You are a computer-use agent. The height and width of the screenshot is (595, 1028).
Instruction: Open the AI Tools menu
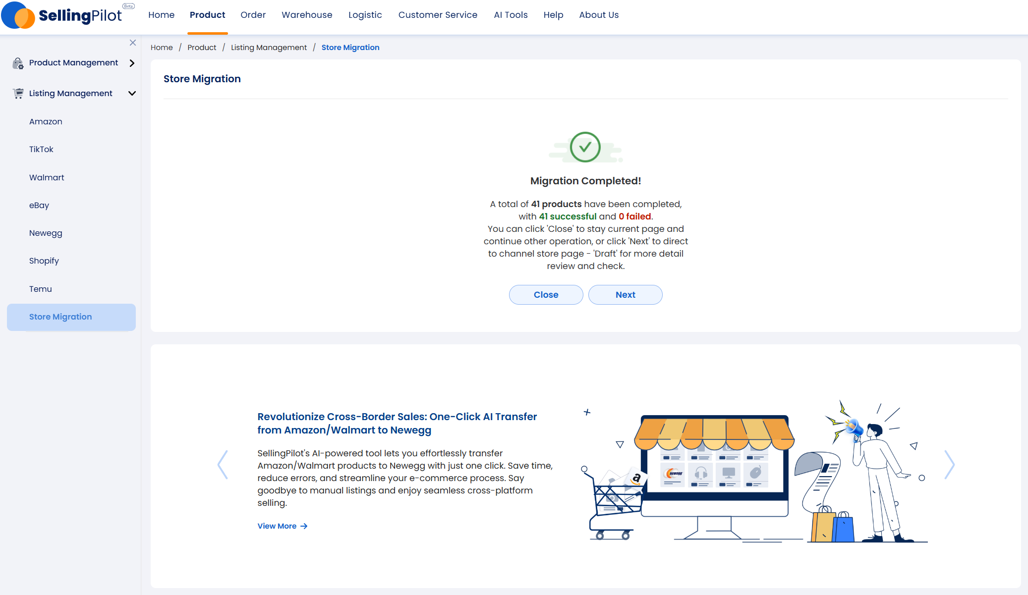tap(511, 15)
